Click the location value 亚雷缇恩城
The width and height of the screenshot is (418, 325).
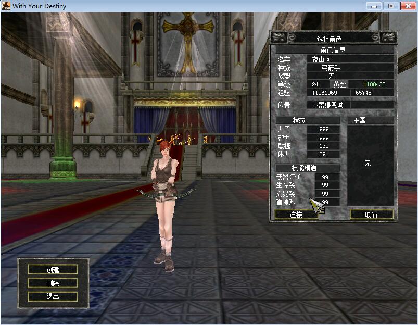[327, 105]
